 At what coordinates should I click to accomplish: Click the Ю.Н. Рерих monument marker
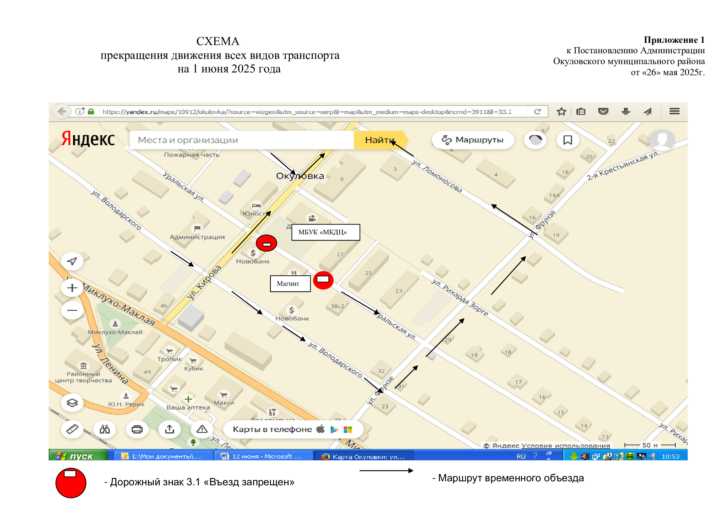[x=126, y=396]
